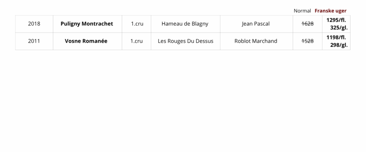This screenshot has width=366, height=152.
Task: Click 1.cru in the Vosne Romanée row
Action: [137, 41]
